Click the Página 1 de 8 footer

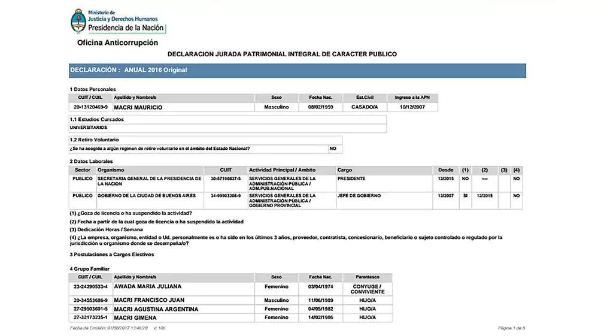[x=511, y=328]
